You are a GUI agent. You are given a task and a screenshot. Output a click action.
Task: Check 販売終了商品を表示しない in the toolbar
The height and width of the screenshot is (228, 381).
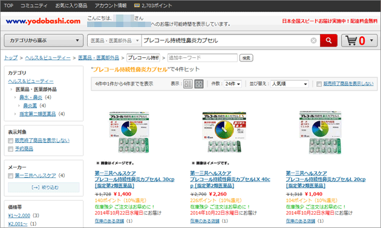319,84
